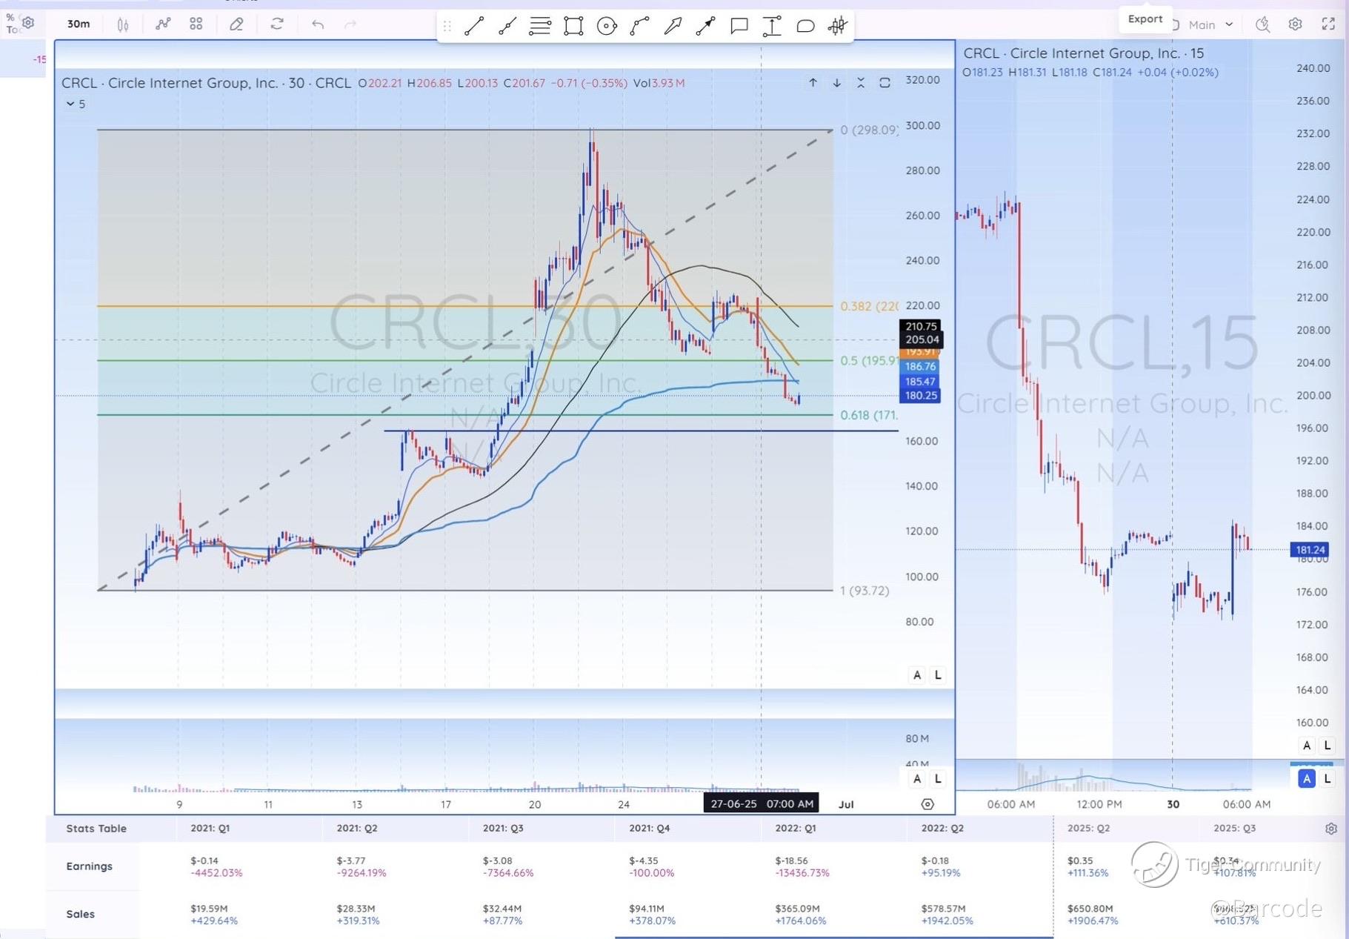Toggle log scale on 15-minute price pane
The height and width of the screenshot is (939, 1349).
pos(1328,745)
